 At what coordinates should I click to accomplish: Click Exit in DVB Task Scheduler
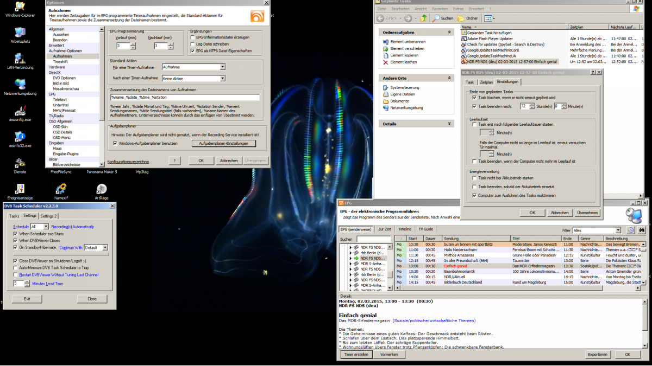[x=27, y=299]
